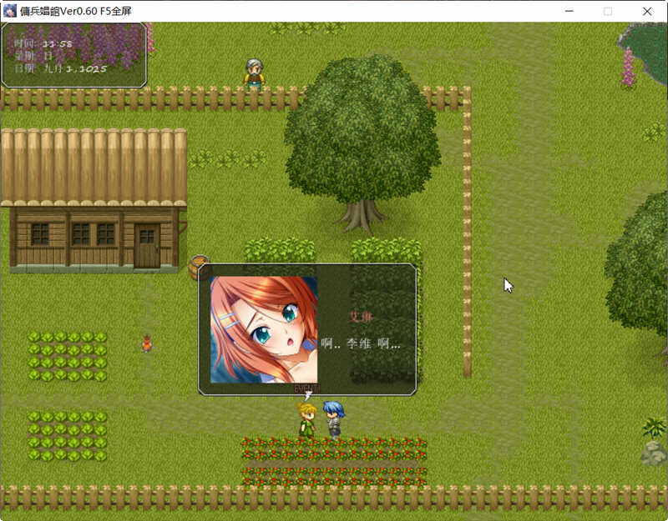
Task: Click the blue-haired character sprite
Action: 333,418
